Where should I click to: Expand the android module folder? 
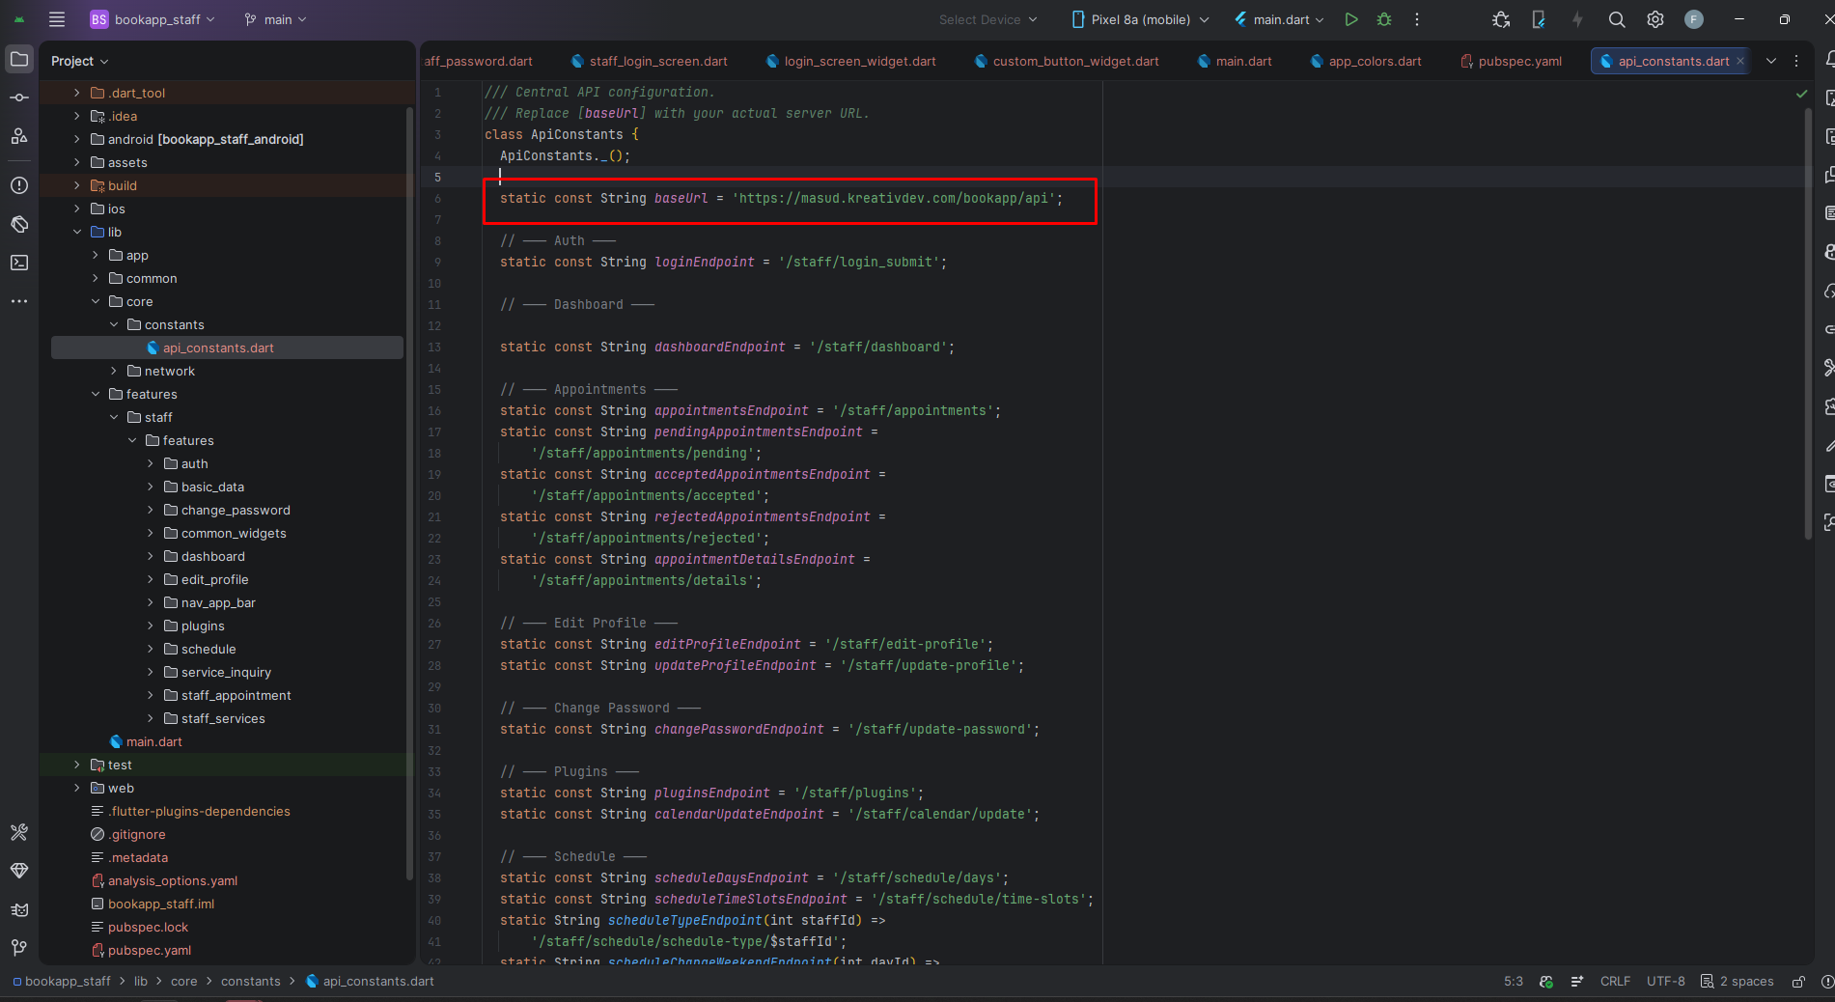point(77,139)
